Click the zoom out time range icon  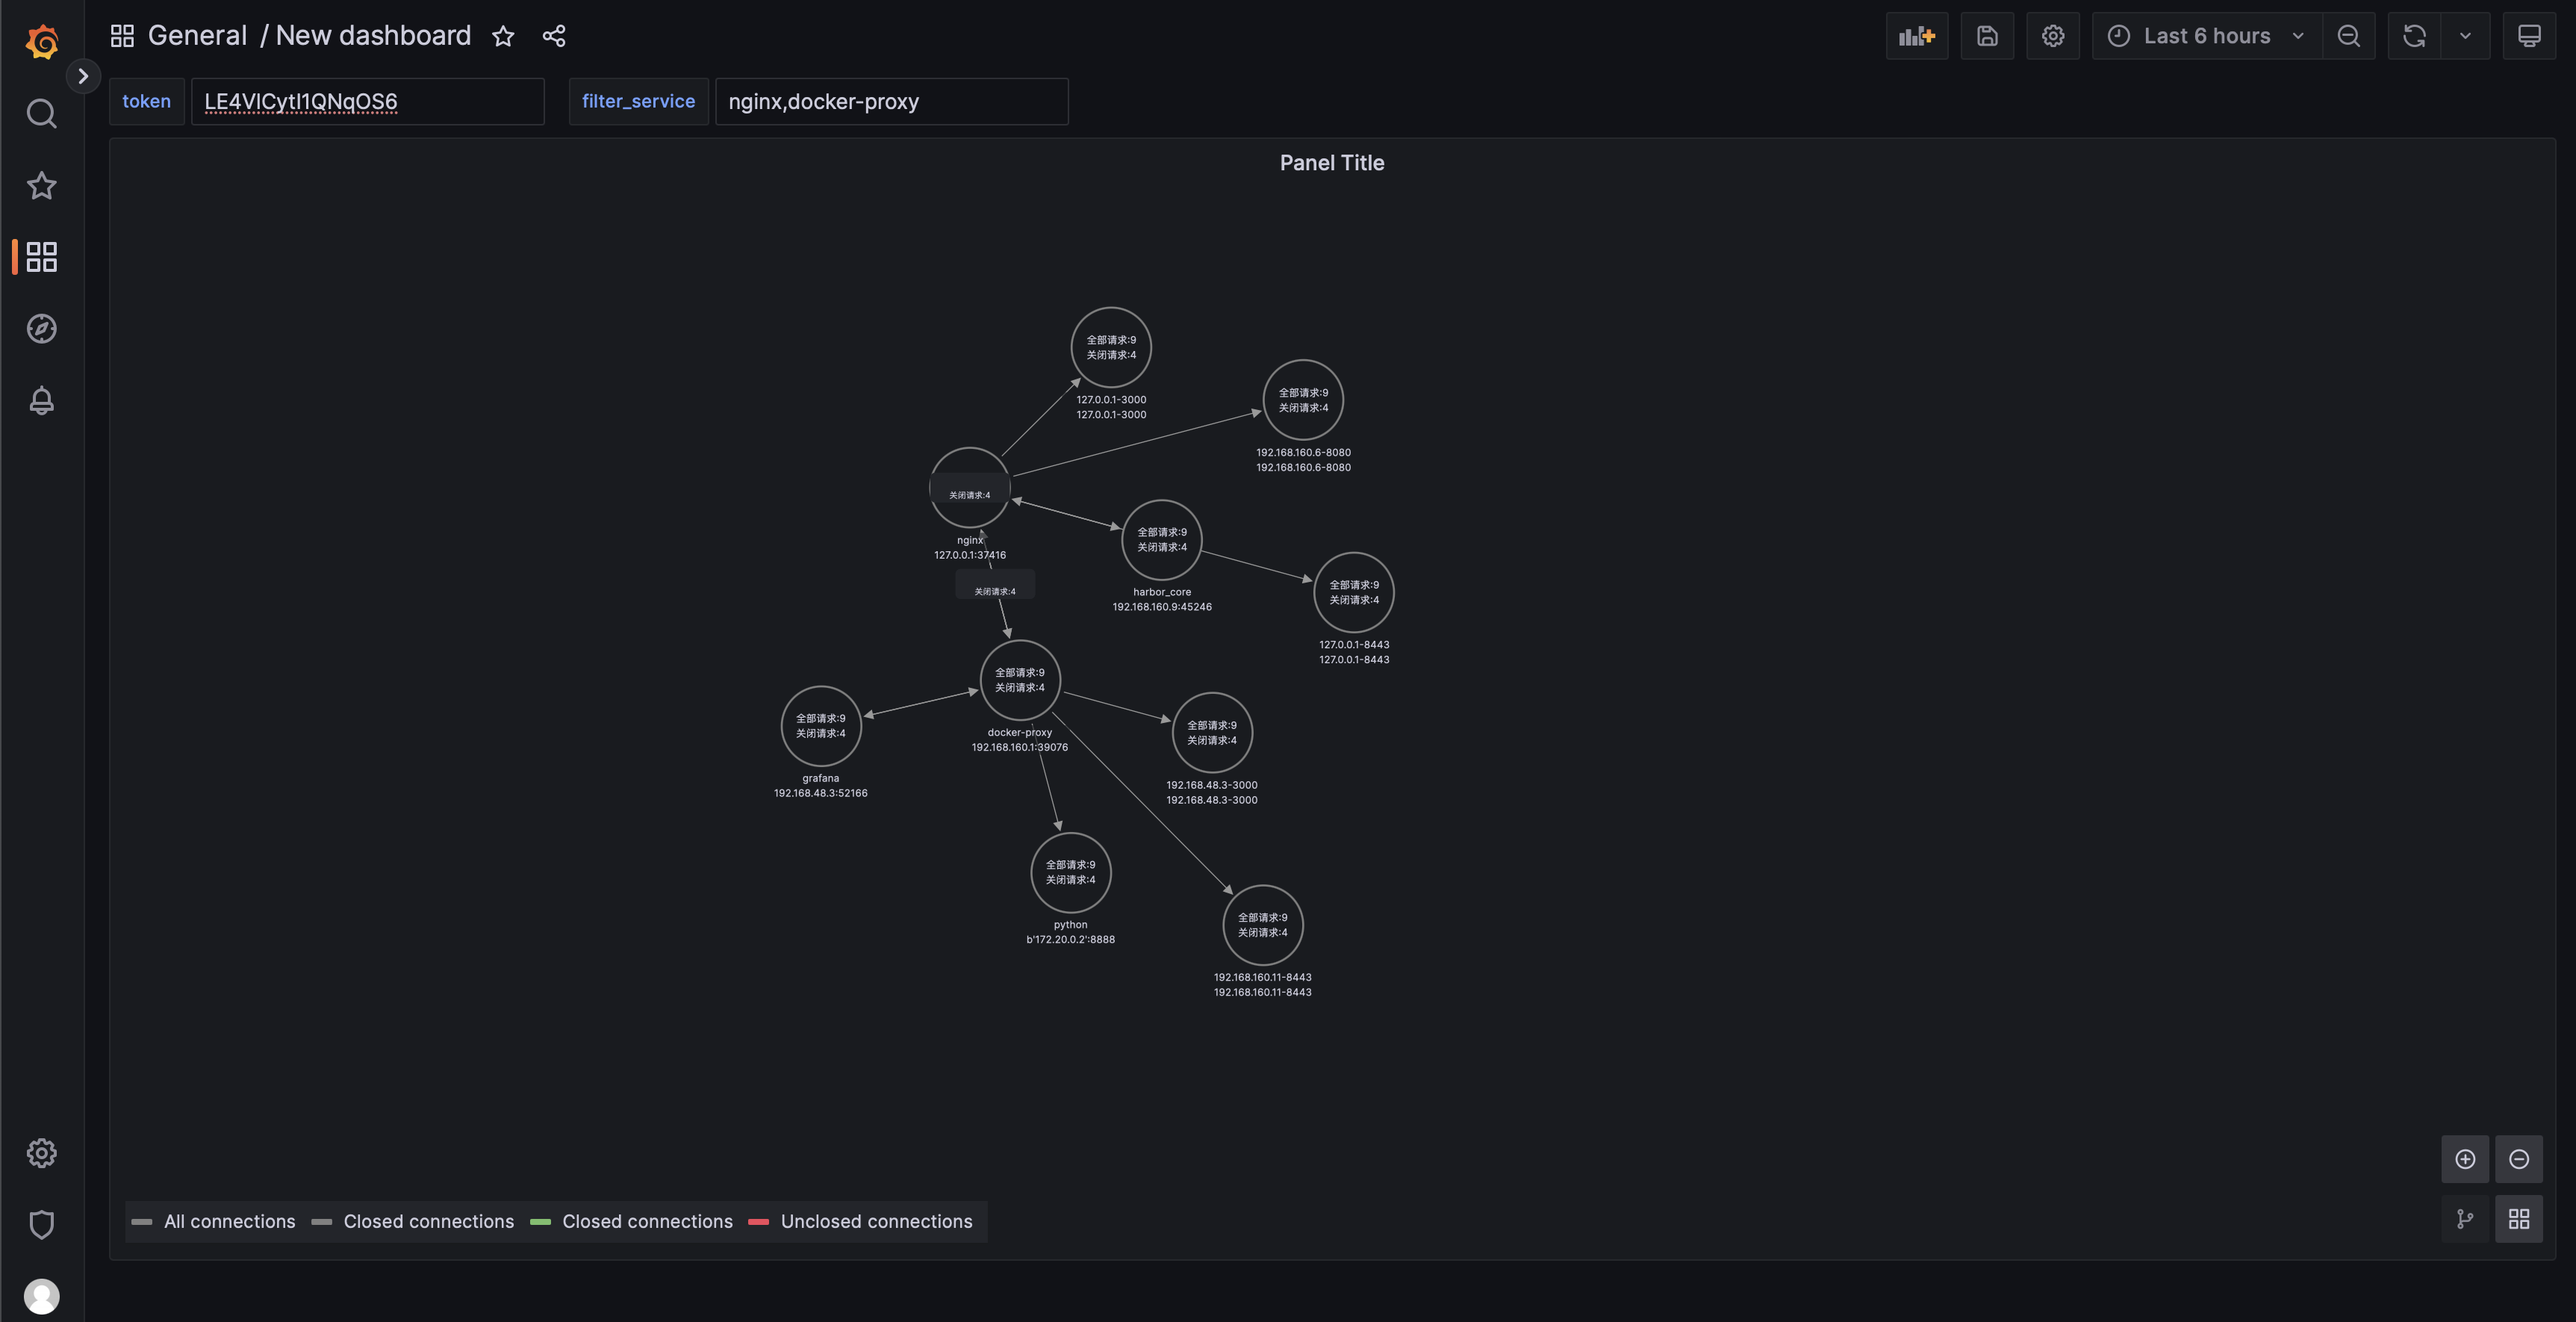click(x=2348, y=36)
